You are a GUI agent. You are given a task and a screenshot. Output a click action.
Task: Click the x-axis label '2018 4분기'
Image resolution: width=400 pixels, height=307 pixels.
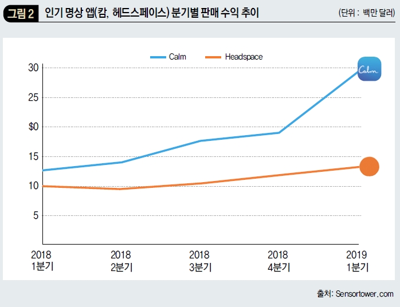pos(279,261)
